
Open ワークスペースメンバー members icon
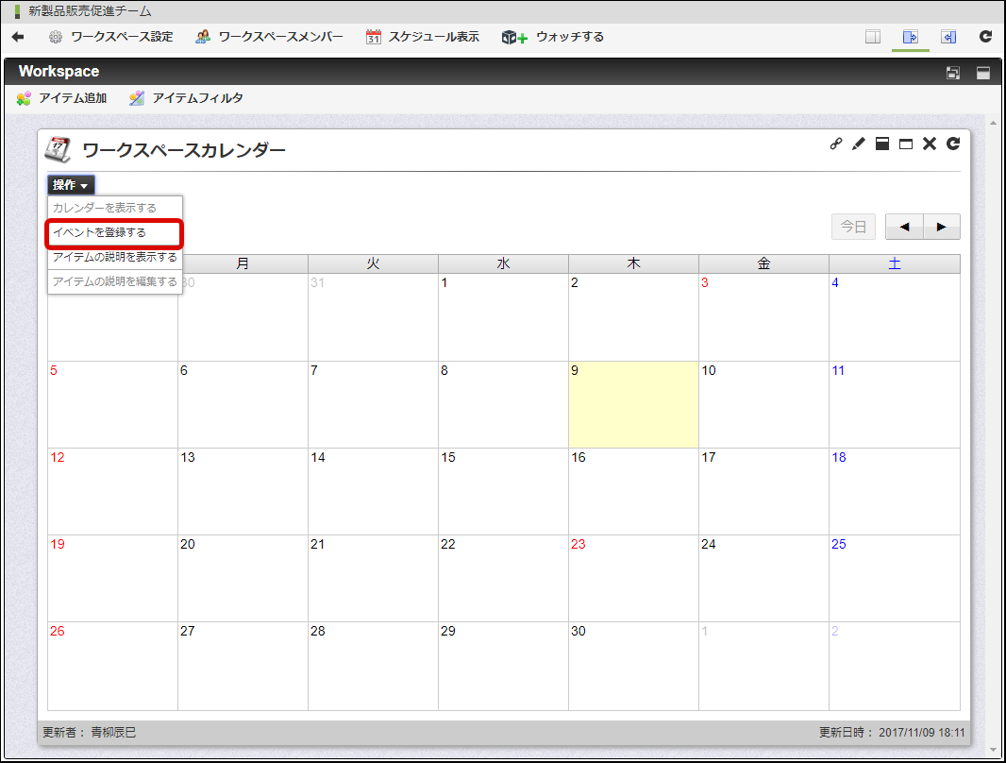pos(203,37)
